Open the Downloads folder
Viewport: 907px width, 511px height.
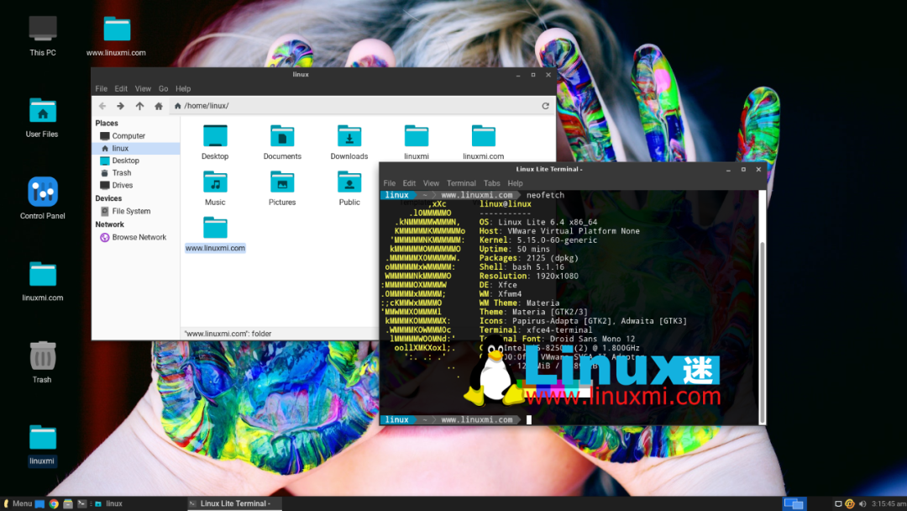click(349, 142)
